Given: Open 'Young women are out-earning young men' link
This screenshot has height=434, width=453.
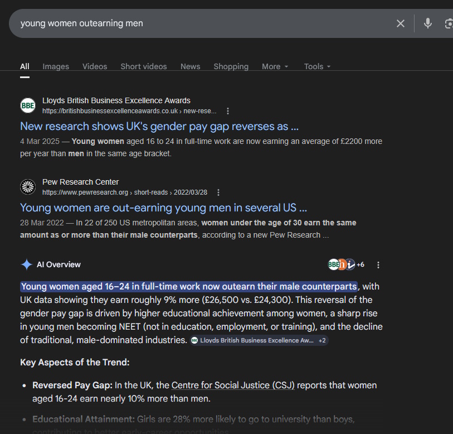Looking at the screenshot, I should tap(163, 208).
